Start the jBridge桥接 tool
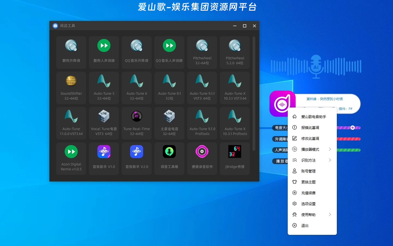Viewport: 393px width, 246px height. click(x=235, y=158)
